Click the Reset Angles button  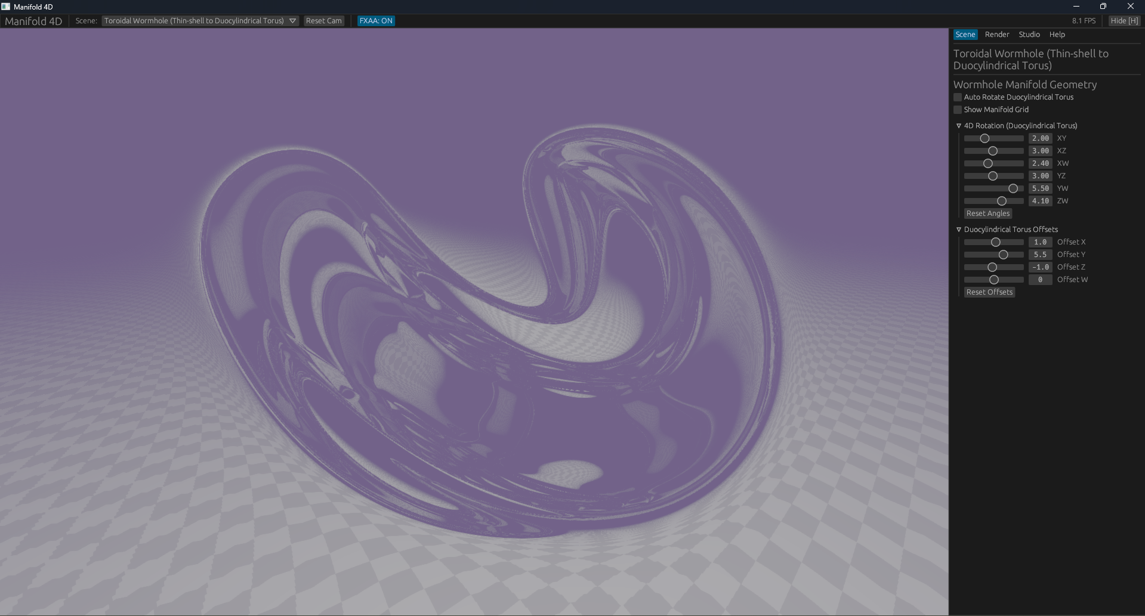coord(988,213)
